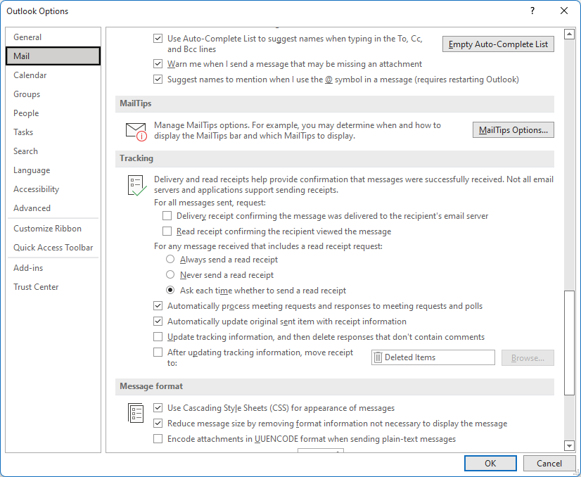Screen dimensions: 581x477
Task: Click the vertical scrollbar thumb
Action: (x=569, y=343)
